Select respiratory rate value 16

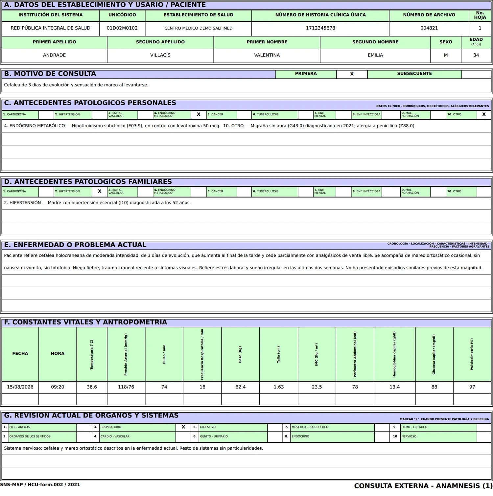click(202, 387)
